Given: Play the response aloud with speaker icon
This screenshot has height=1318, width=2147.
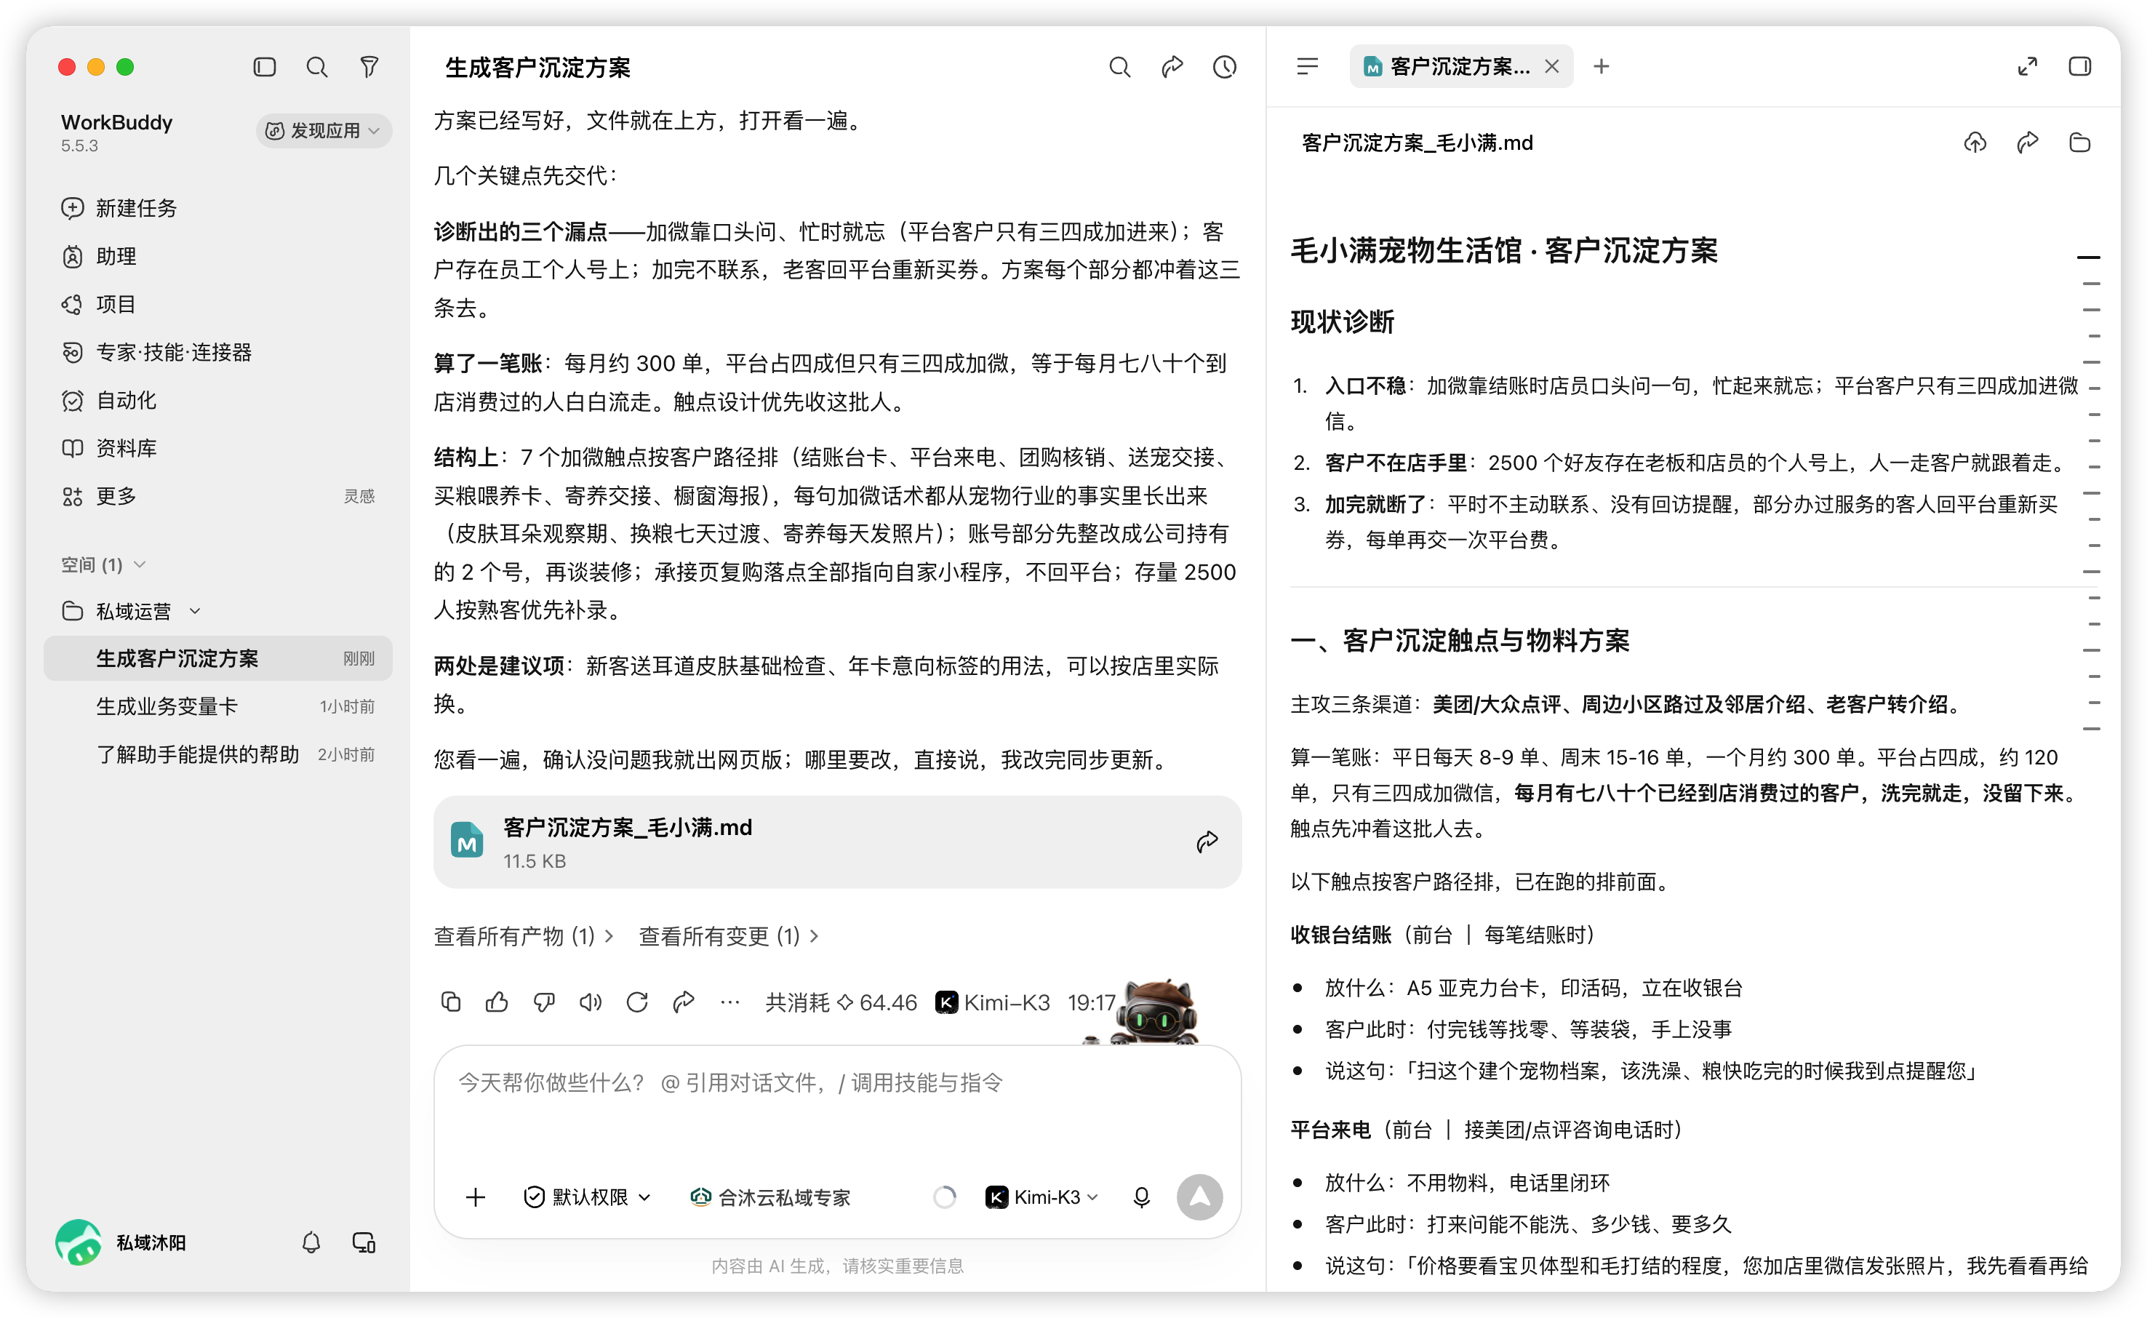Looking at the screenshot, I should 590,1002.
